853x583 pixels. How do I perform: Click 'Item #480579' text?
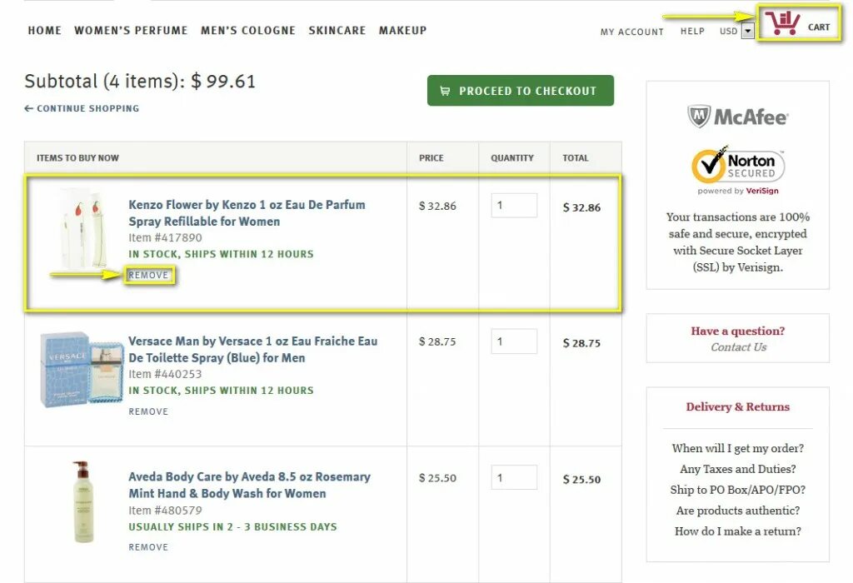(165, 511)
